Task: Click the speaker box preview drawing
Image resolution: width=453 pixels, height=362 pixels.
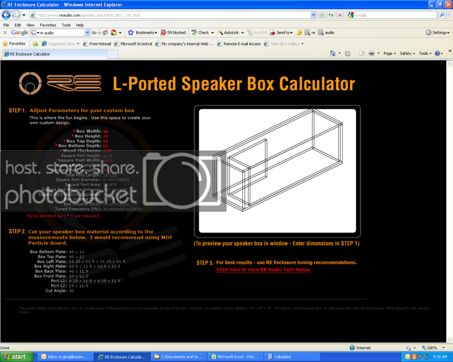Action: pos(277,171)
